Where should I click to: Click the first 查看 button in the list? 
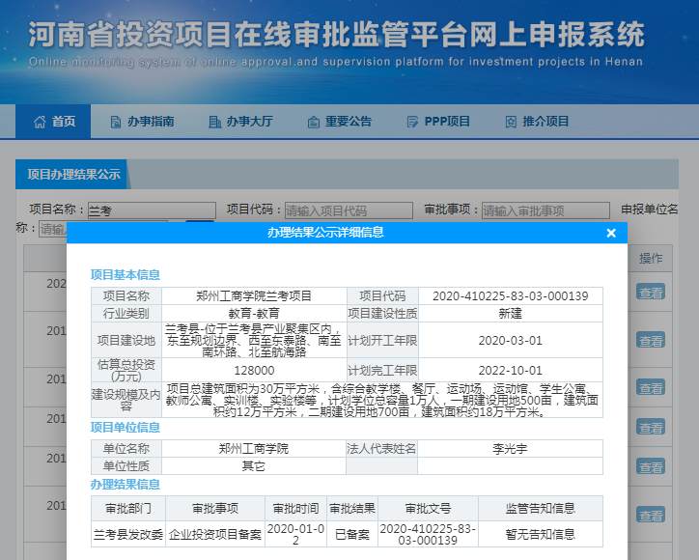(x=651, y=292)
